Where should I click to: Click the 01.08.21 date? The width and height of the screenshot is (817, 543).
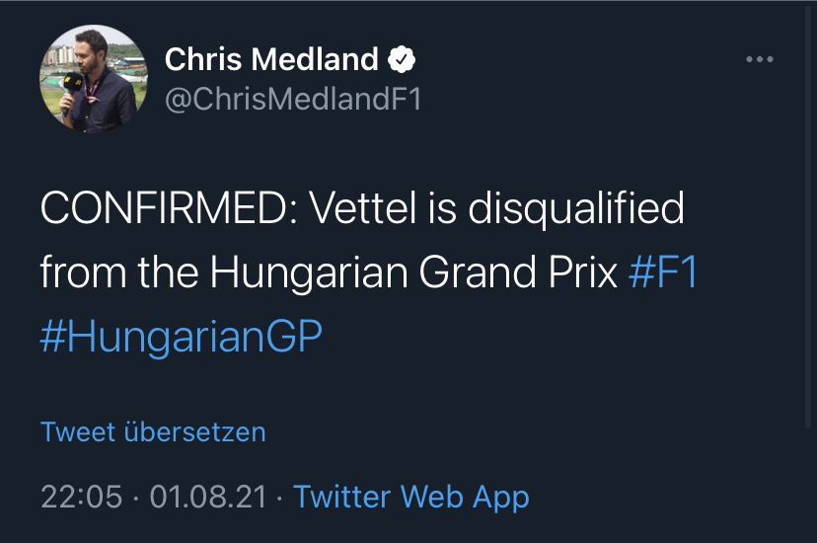[x=208, y=497]
